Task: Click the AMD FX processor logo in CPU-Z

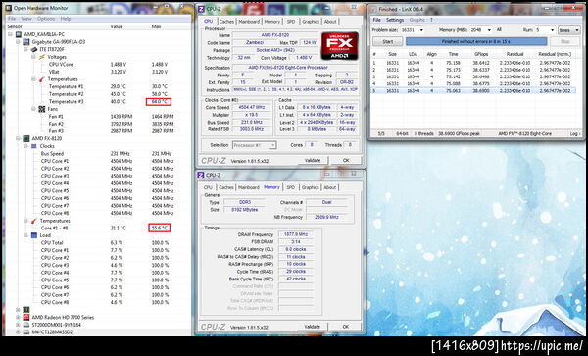Action: point(340,46)
